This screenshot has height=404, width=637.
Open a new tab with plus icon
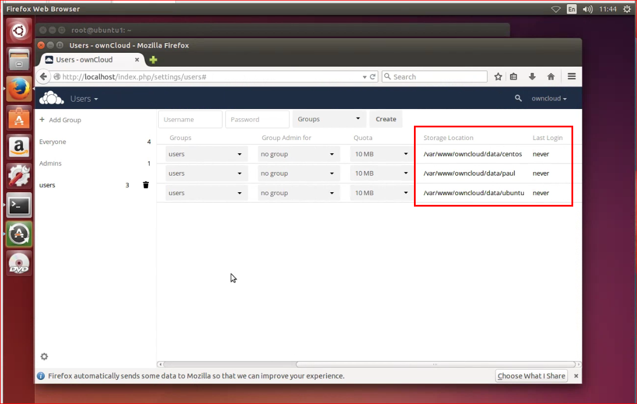[153, 60]
